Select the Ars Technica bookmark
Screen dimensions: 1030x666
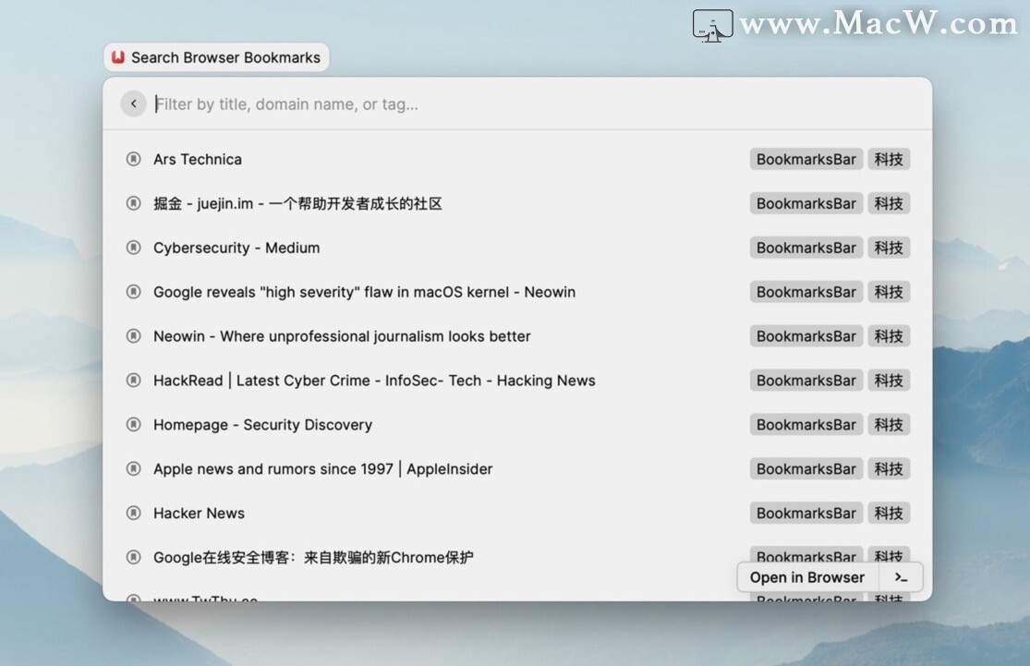(517, 159)
